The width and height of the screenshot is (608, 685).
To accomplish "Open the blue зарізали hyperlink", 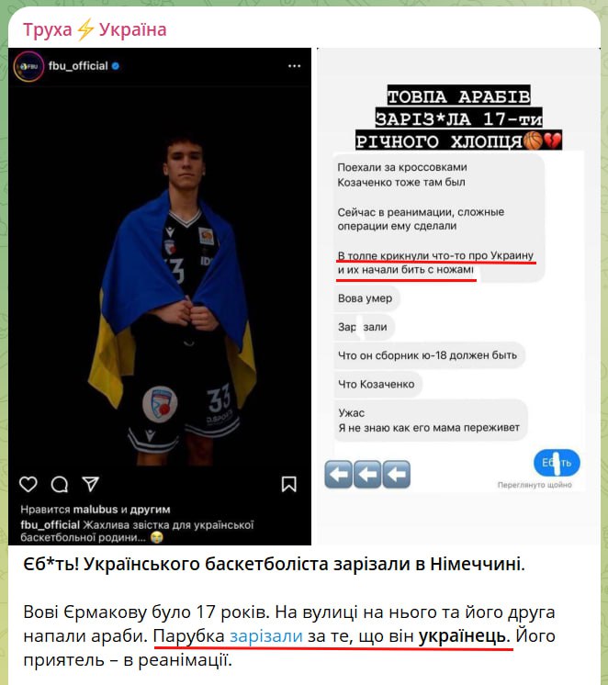I will (x=265, y=635).
